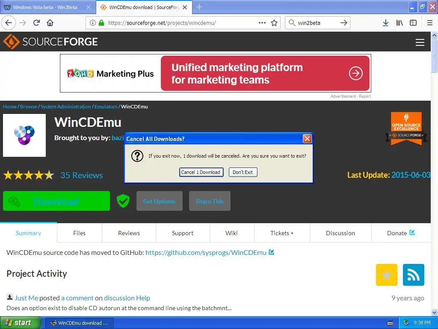The height and width of the screenshot is (329, 438).
Task: Open the 'a comment' link
Action: tap(77, 298)
